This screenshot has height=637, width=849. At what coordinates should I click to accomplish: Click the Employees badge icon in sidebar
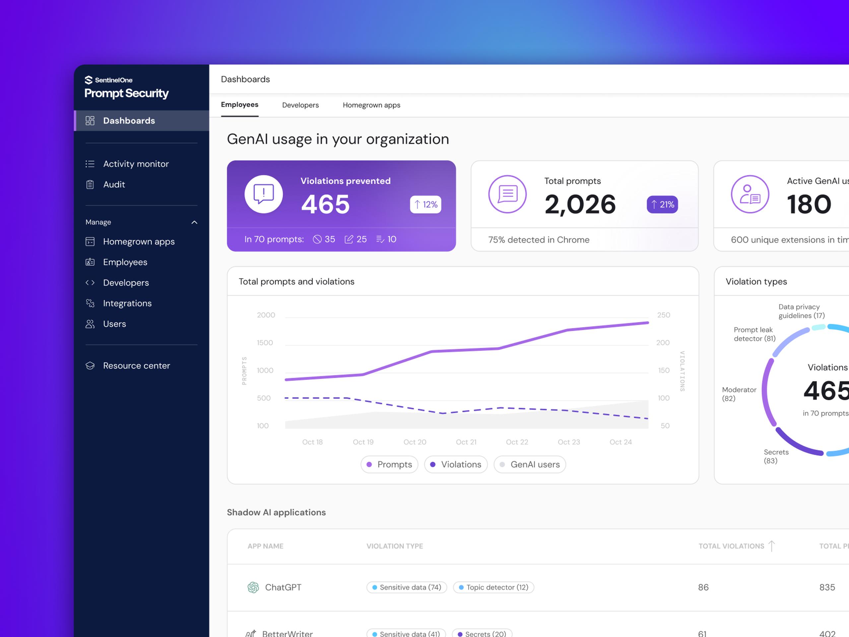(90, 262)
